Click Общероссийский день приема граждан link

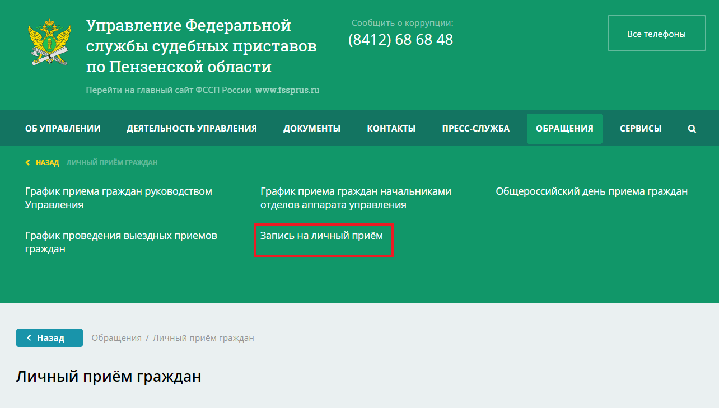click(591, 191)
